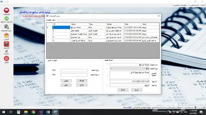
Task: Click the اضافة add button
Action: pos(123,90)
